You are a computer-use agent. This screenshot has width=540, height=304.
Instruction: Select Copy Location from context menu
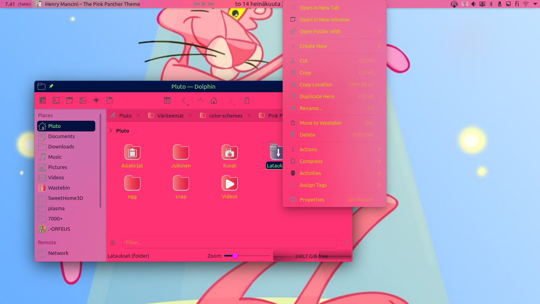point(335,85)
